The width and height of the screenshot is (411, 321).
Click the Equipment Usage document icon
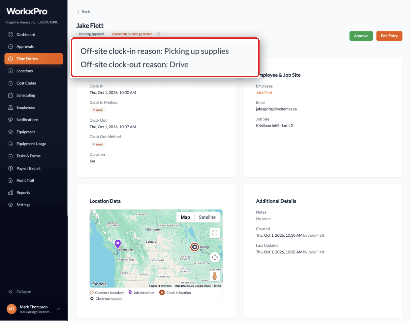(x=11, y=144)
